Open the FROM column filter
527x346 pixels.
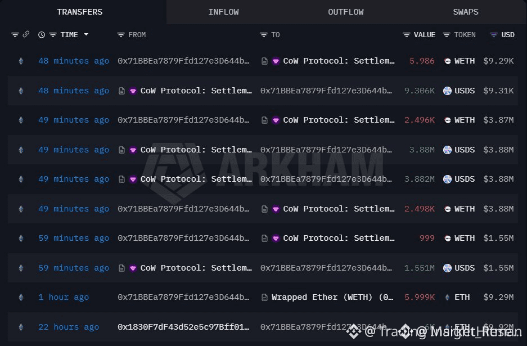point(121,35)
